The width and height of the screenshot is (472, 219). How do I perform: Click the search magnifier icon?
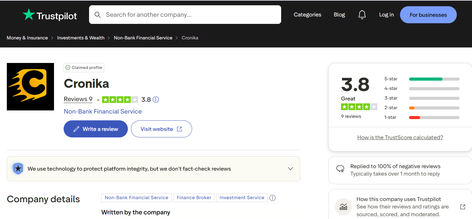point(97,15)
